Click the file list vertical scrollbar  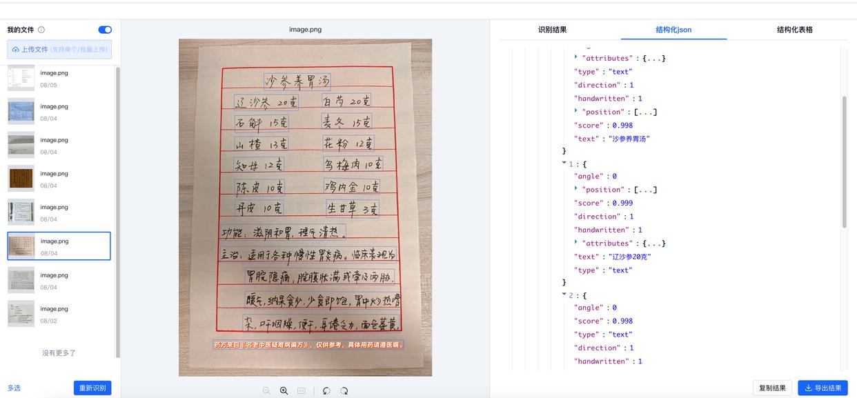tap(117, 212)
